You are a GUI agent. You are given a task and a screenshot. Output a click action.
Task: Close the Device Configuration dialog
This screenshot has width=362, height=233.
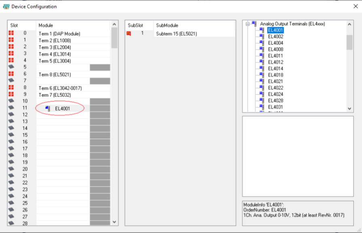356,6
